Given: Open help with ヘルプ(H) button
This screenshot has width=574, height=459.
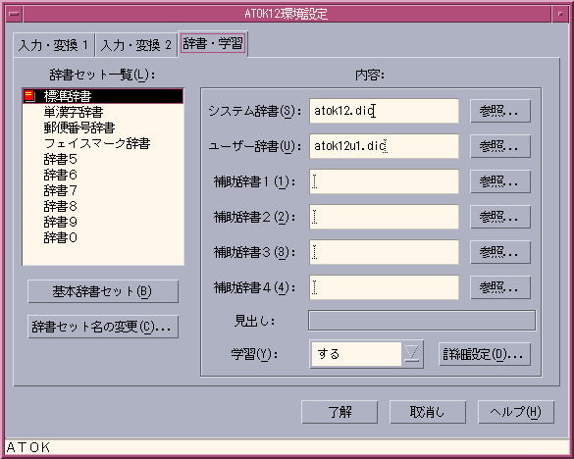Looking at the screenshot, I should [x=516, y=412].
